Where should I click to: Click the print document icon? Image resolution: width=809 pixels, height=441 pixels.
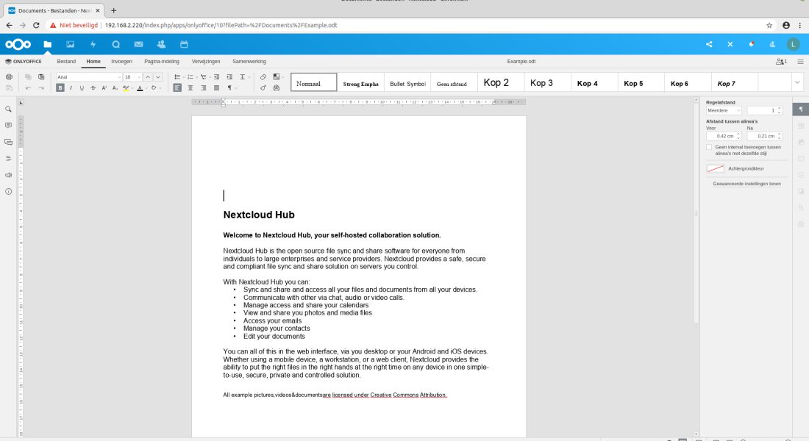pyautogui.click(x=9, y=76)
